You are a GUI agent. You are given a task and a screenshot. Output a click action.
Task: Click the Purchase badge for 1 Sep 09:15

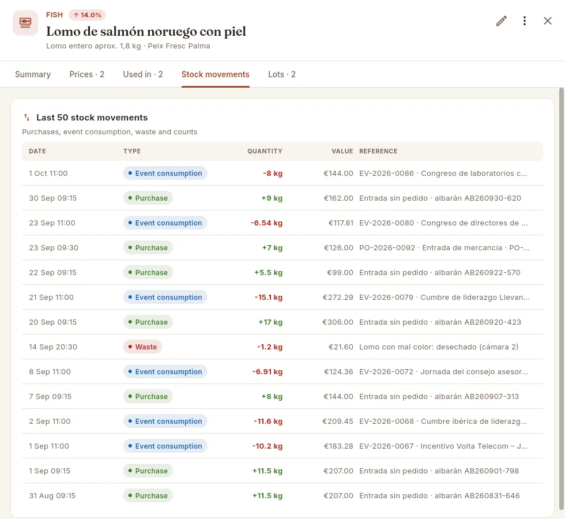(x=148, y=471)
